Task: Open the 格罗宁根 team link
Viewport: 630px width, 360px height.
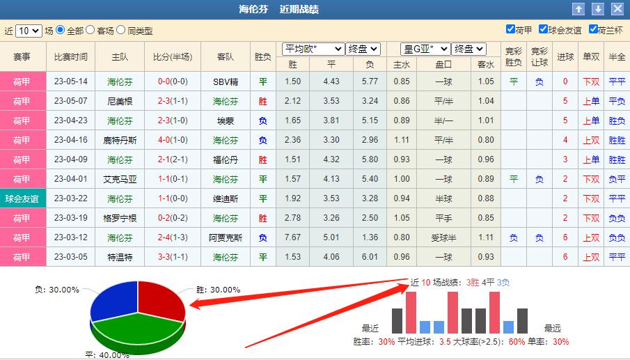Action: click(x=120, y=218)
